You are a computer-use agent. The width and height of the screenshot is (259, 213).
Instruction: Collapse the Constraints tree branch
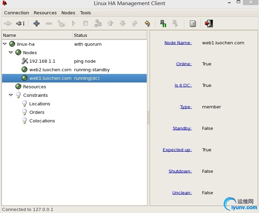coord(11,95)
